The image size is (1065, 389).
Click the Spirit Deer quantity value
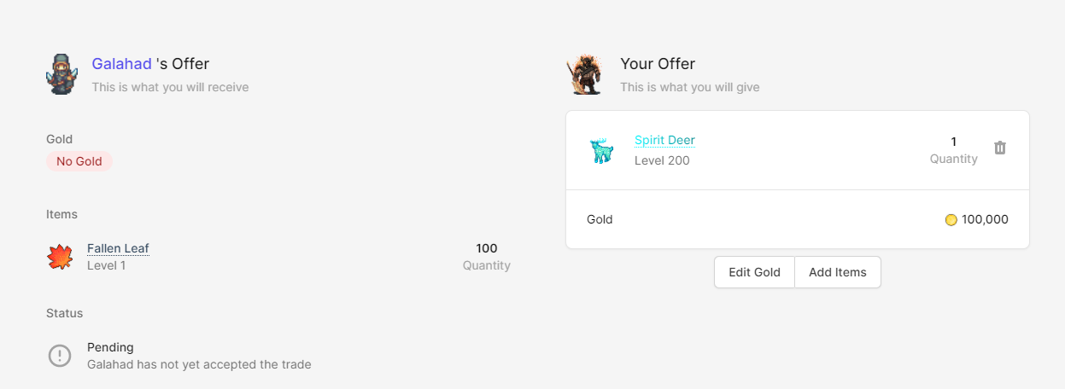coord(954,142)
